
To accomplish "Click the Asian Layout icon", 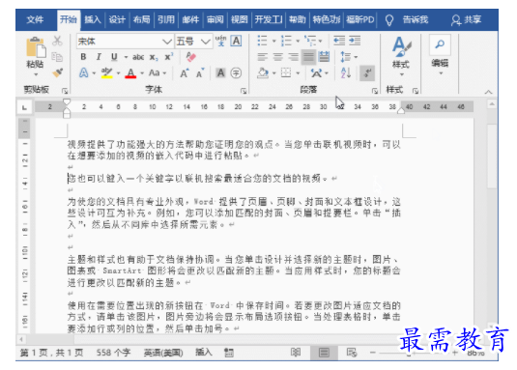I will point(317,72).
